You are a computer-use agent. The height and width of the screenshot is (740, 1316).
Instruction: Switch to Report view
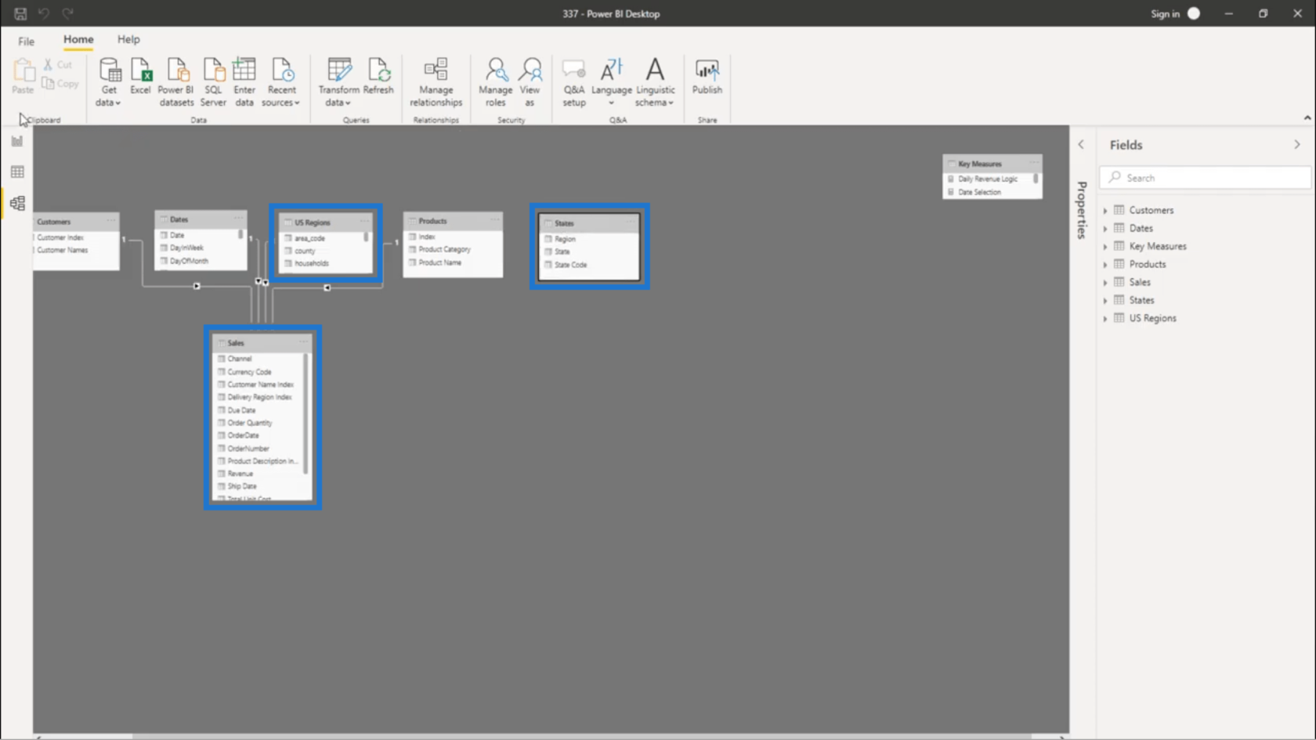[x=17, y=141]
